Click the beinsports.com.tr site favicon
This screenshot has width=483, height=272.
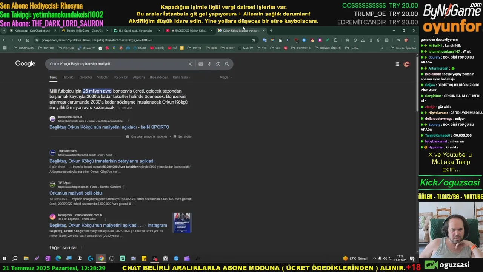click(52, 119)
